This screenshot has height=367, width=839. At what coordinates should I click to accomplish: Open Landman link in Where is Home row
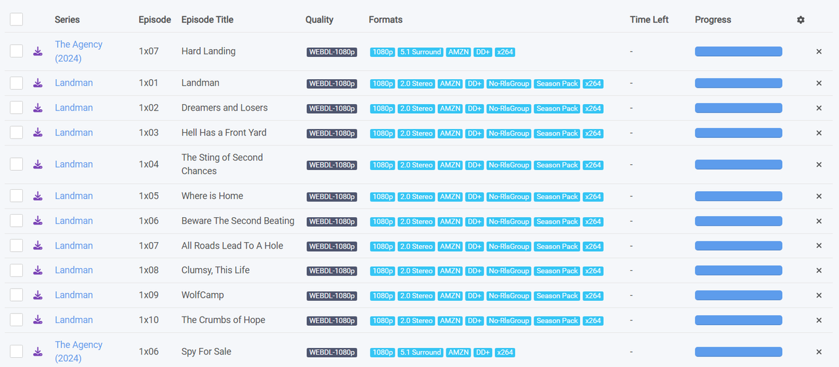pyautogui.click(x=74, y=196)
